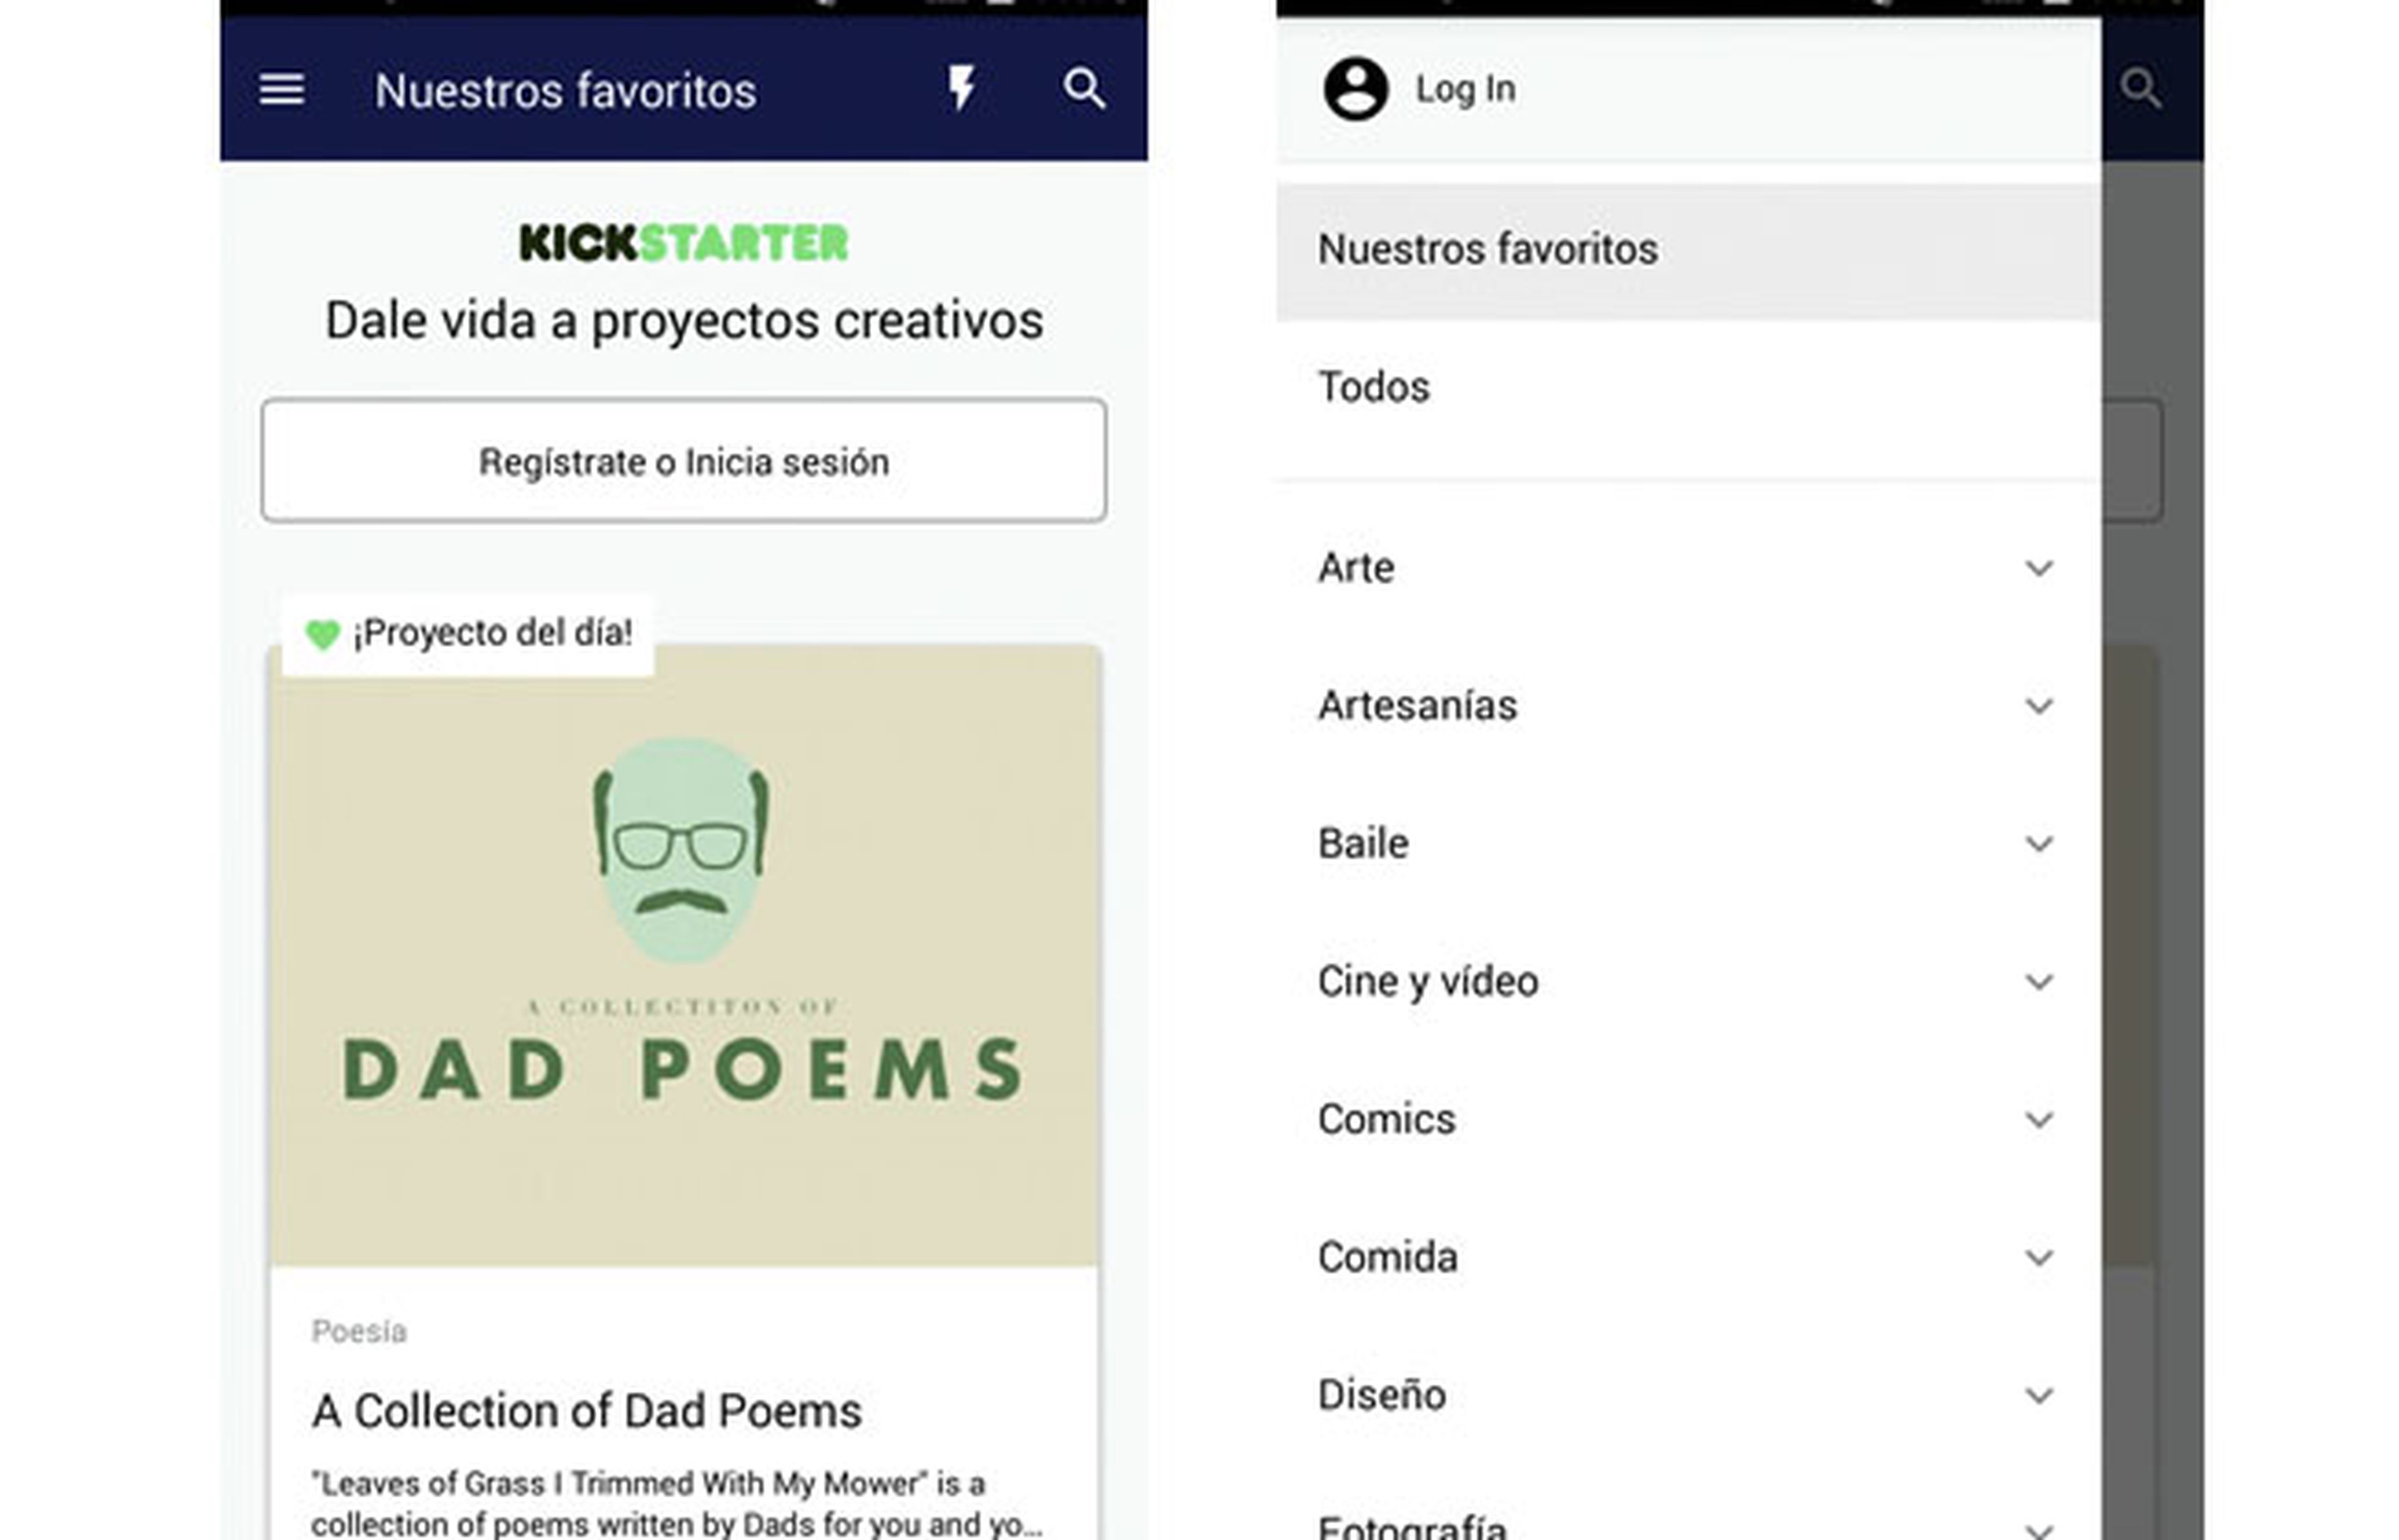Tap the ¡Proyecto del día! badge
Image resolution: width=2399 pixels, height=1540 pixels.
(x=468, y=634)
